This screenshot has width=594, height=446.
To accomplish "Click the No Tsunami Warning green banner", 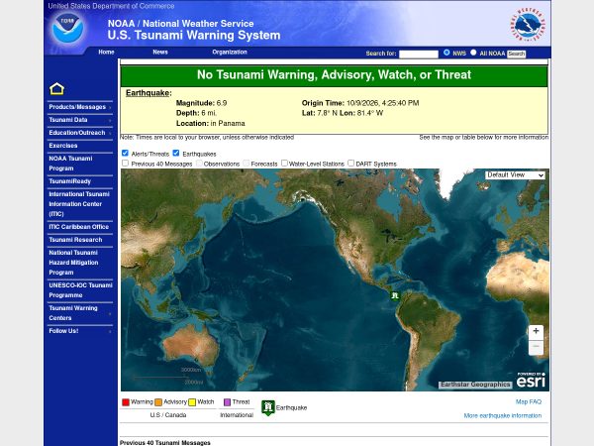I will (335, 75).
